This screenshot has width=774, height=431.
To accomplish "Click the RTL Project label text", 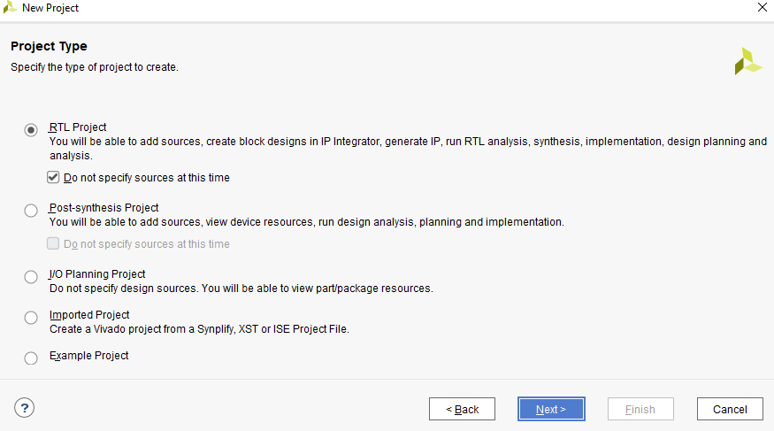I will tap(78, 127).
